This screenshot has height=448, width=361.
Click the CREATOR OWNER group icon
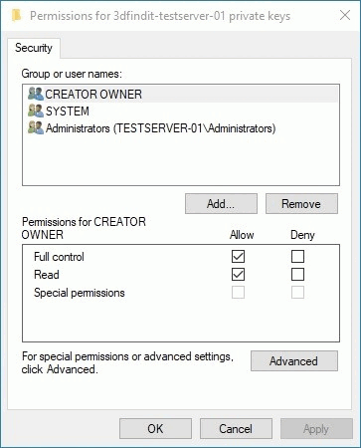pos(36,94)
